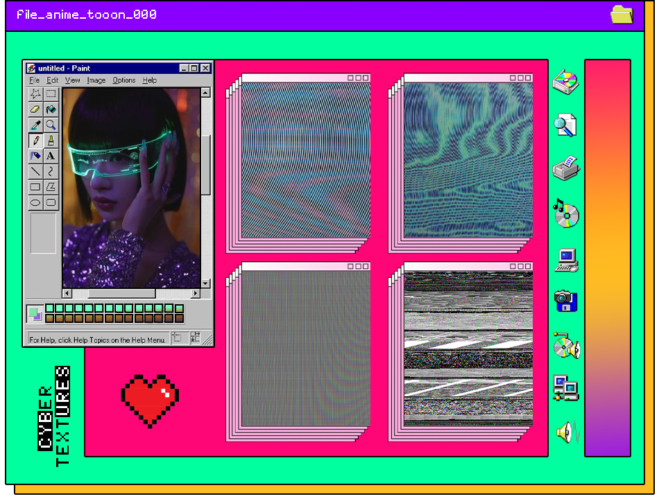Select the Text tool marked A
The width and height of the screenshot is (659, 501).
(51, 156)
